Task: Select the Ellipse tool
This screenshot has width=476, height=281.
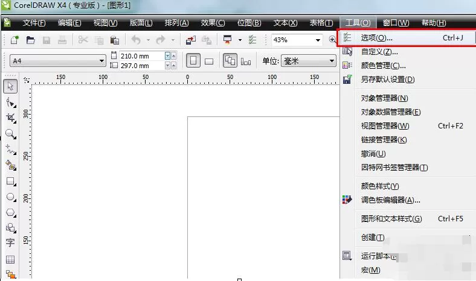Action: point(11,197)
